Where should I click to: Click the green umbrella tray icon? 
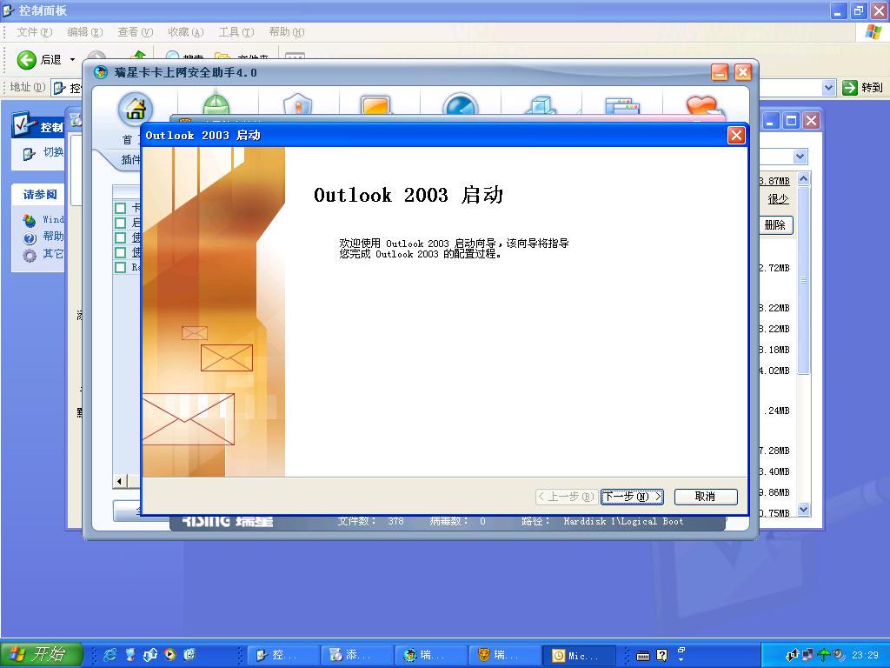click(823, 655)
